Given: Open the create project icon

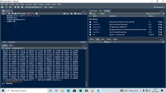Looking at the screenshot, I should (6, 7).
